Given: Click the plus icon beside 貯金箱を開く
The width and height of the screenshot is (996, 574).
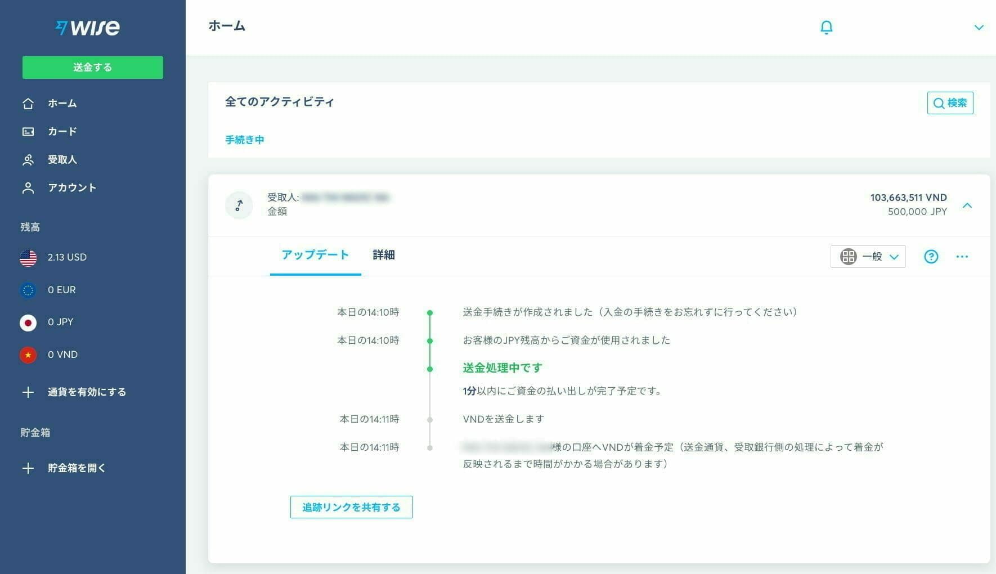Looking at the screenshot, I should tap(28, 468).
